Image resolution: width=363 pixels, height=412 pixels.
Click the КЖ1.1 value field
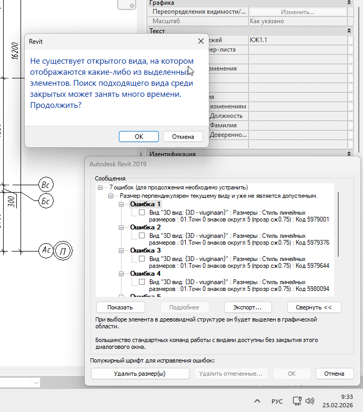coord(298,40)
